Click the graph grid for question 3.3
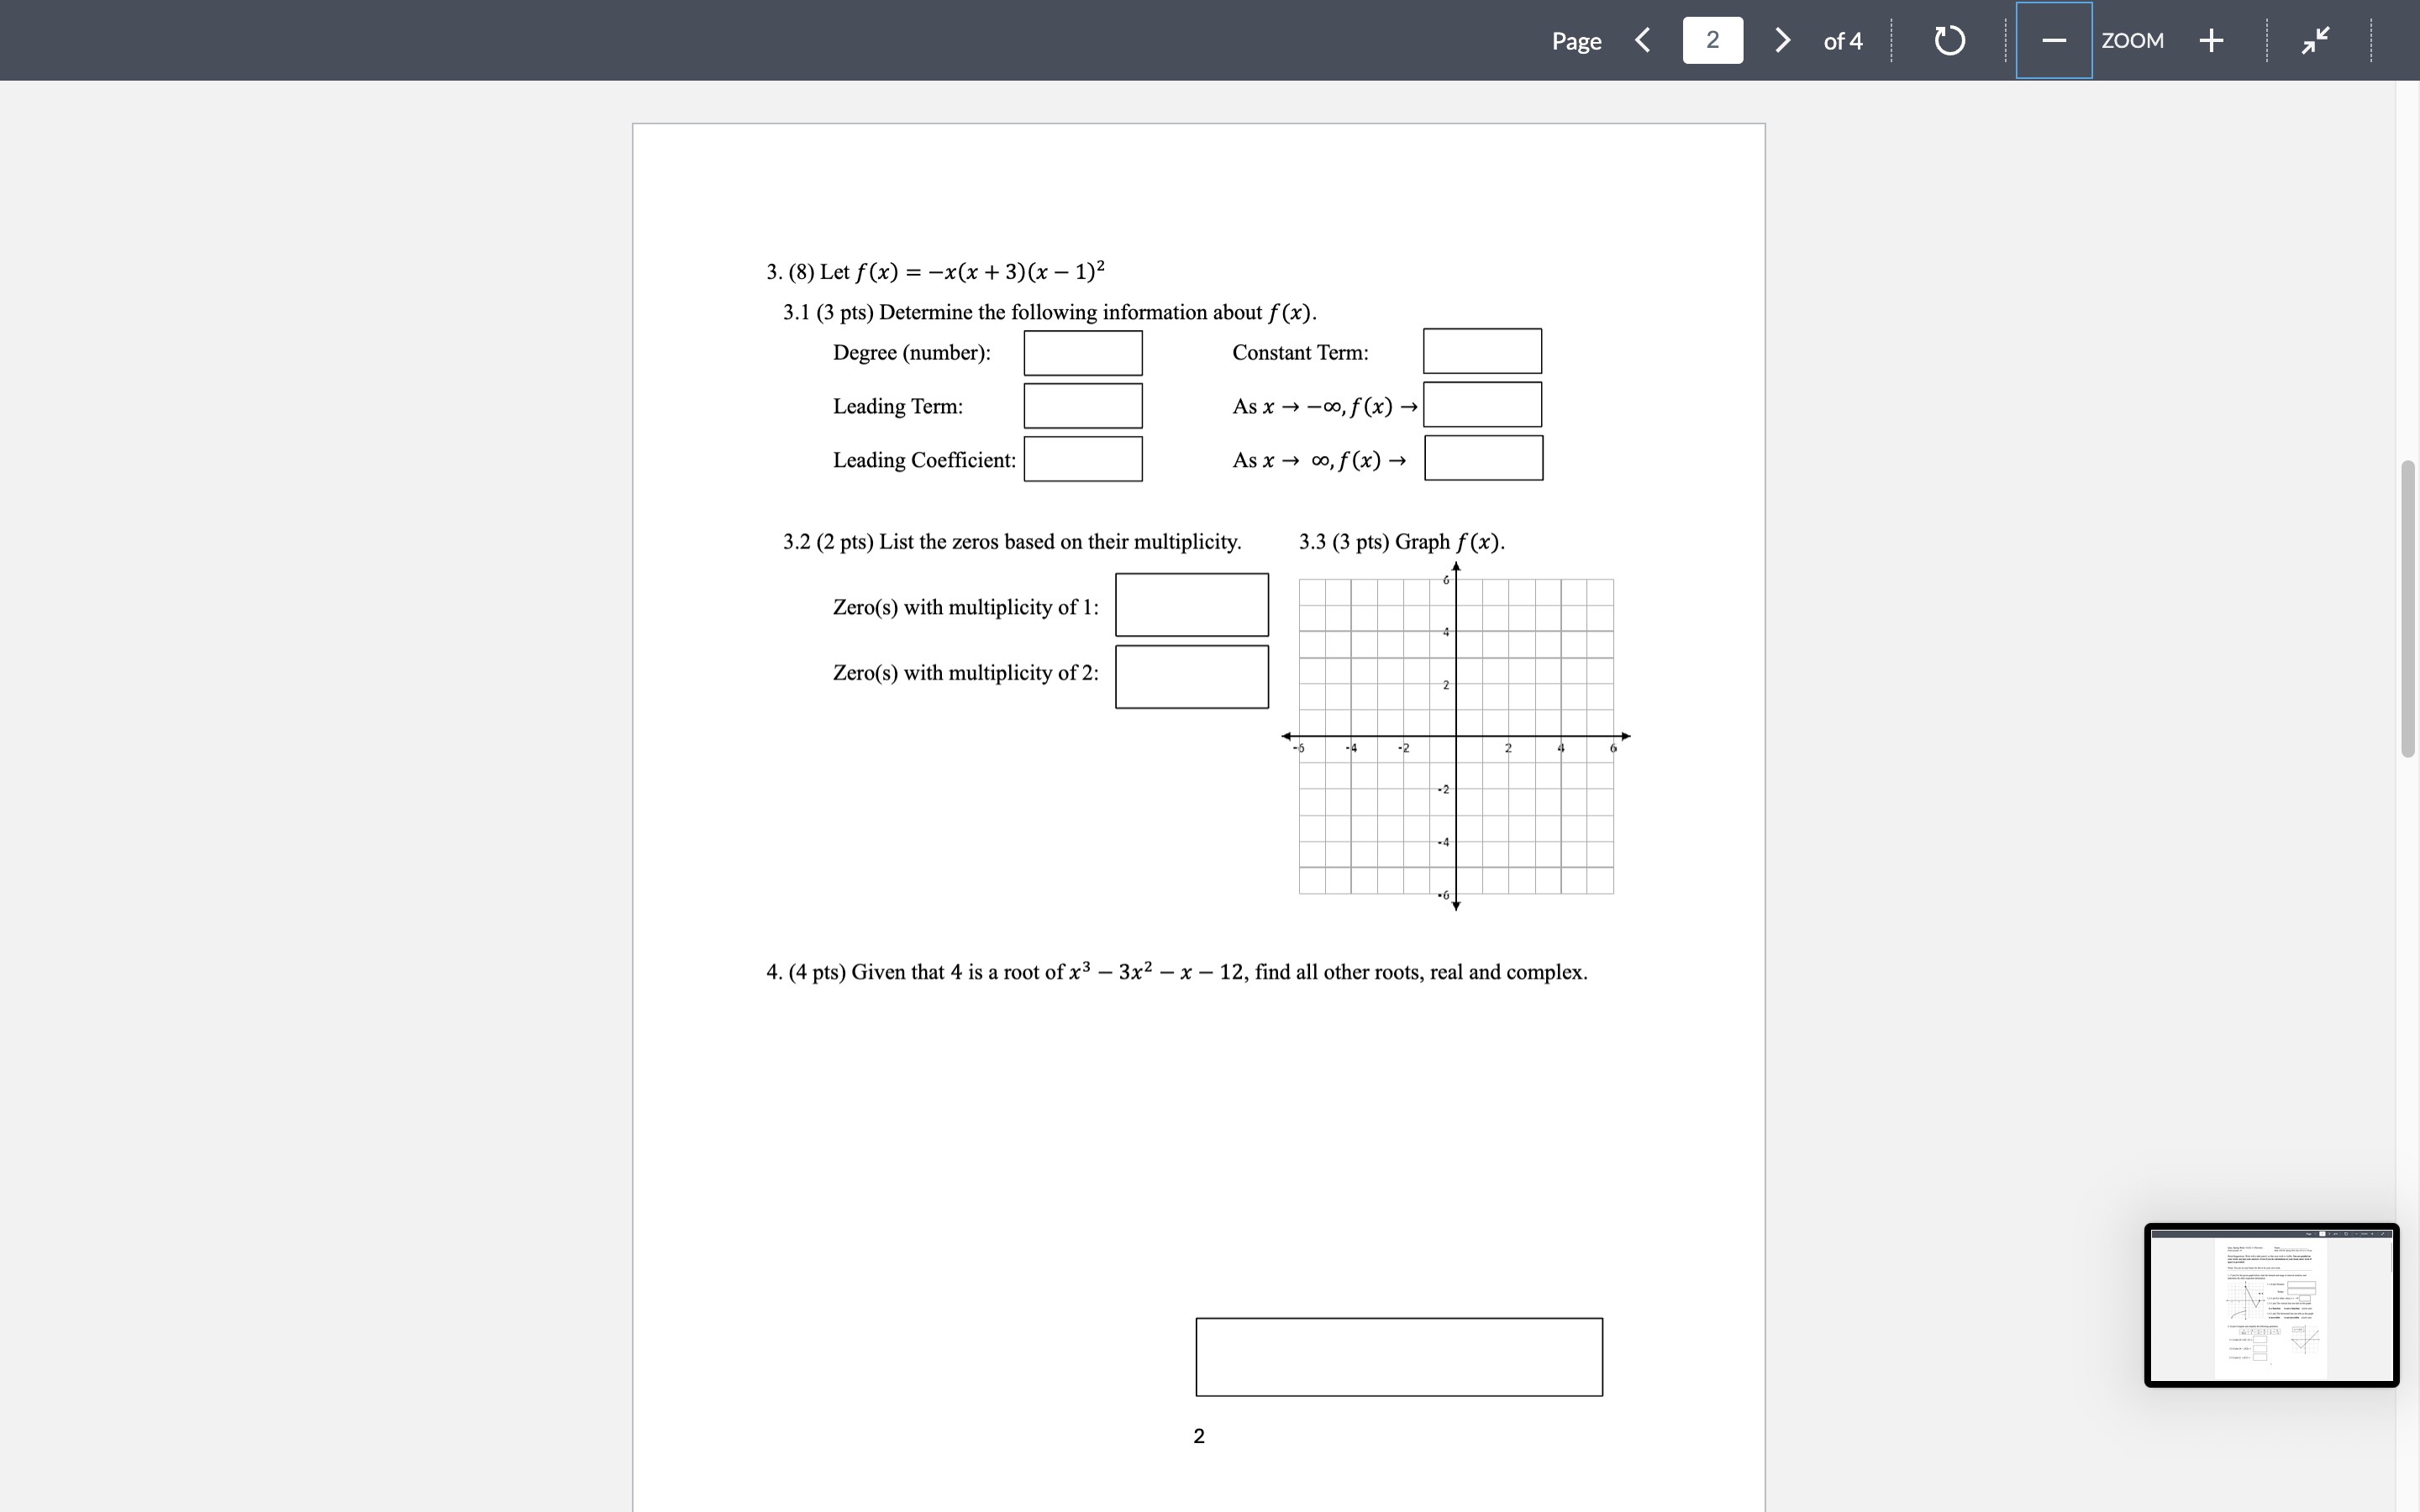The image size is (2420, 1512). 1455,737
